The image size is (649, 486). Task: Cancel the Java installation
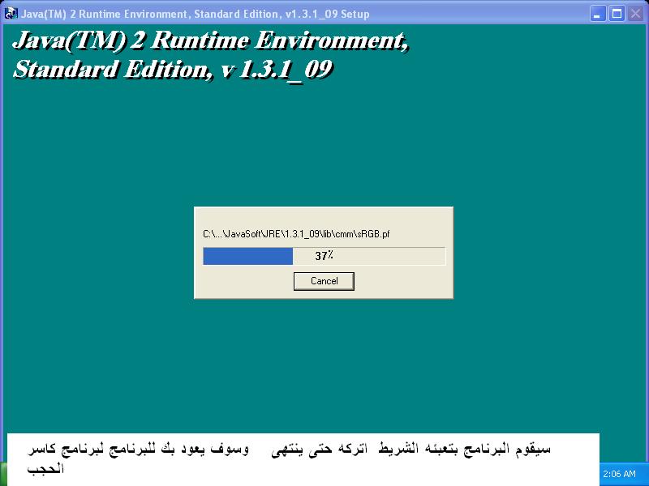[324, 281]
